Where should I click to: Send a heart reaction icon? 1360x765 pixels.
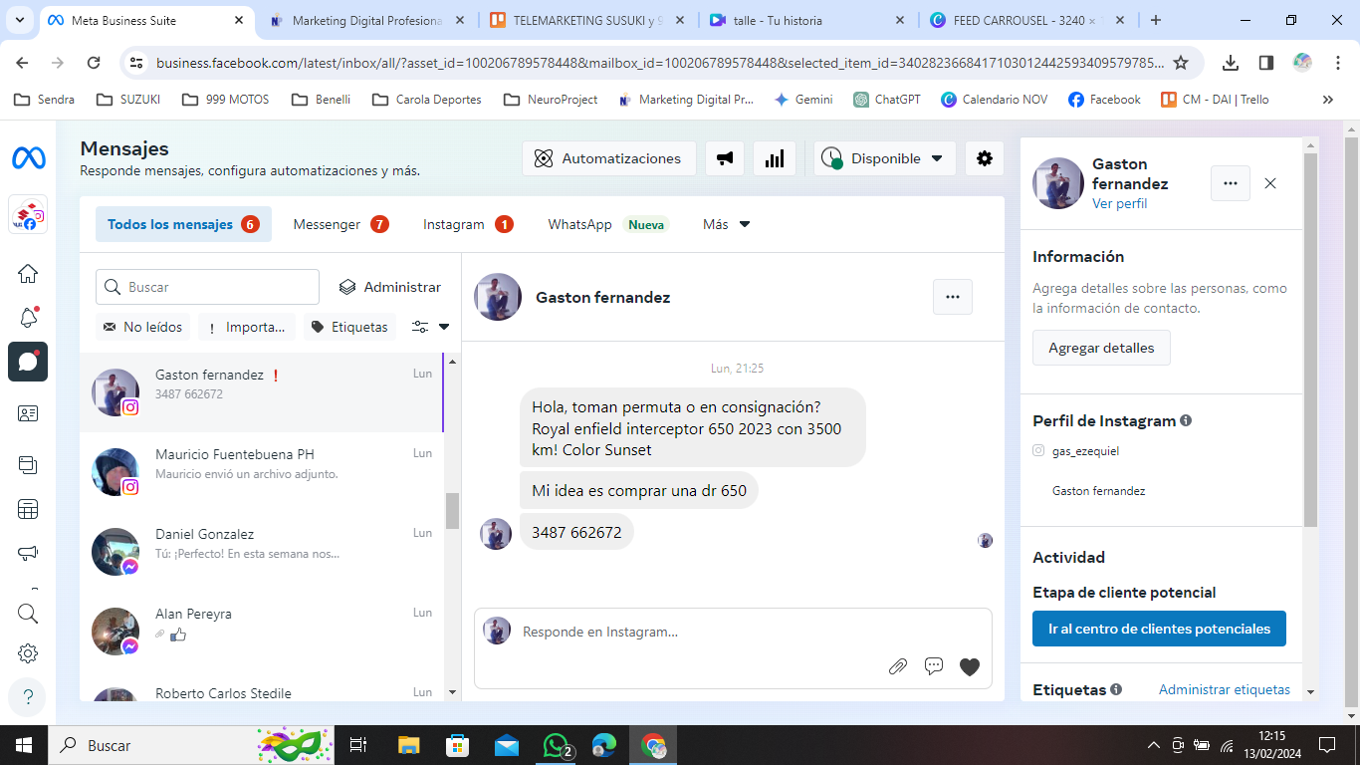(970, 666)
